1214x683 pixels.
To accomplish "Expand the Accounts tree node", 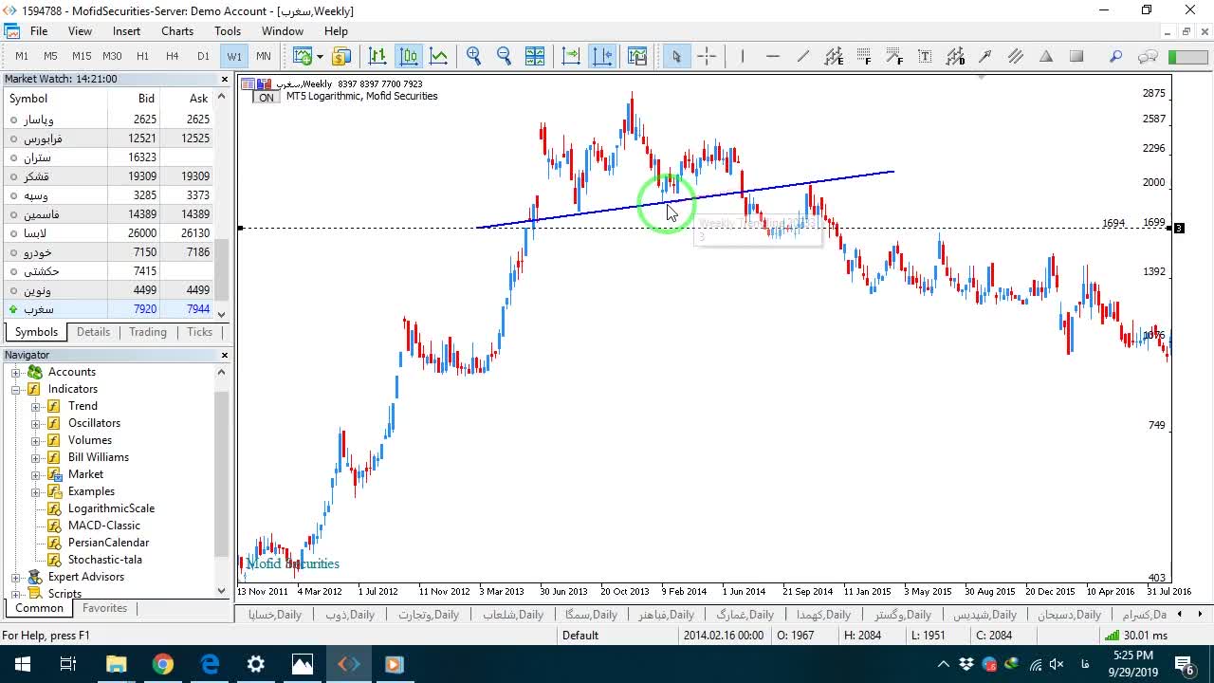I will pyautogui.click(x=16, y=372).
